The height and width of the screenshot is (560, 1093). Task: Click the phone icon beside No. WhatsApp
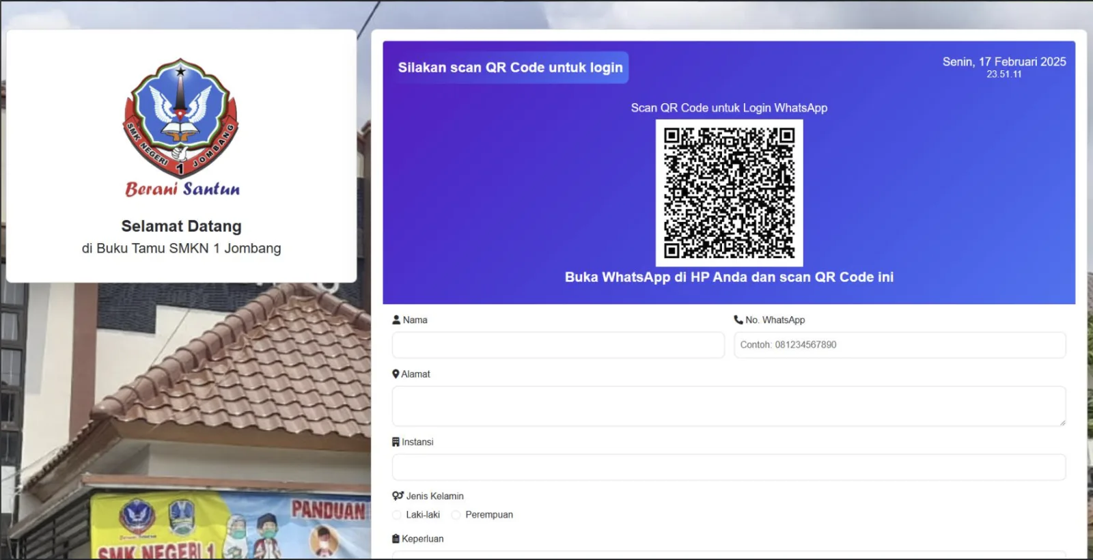[738, 320]
